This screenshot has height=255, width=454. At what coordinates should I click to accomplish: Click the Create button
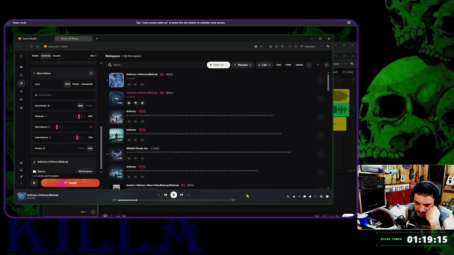(x=70, y=183)
